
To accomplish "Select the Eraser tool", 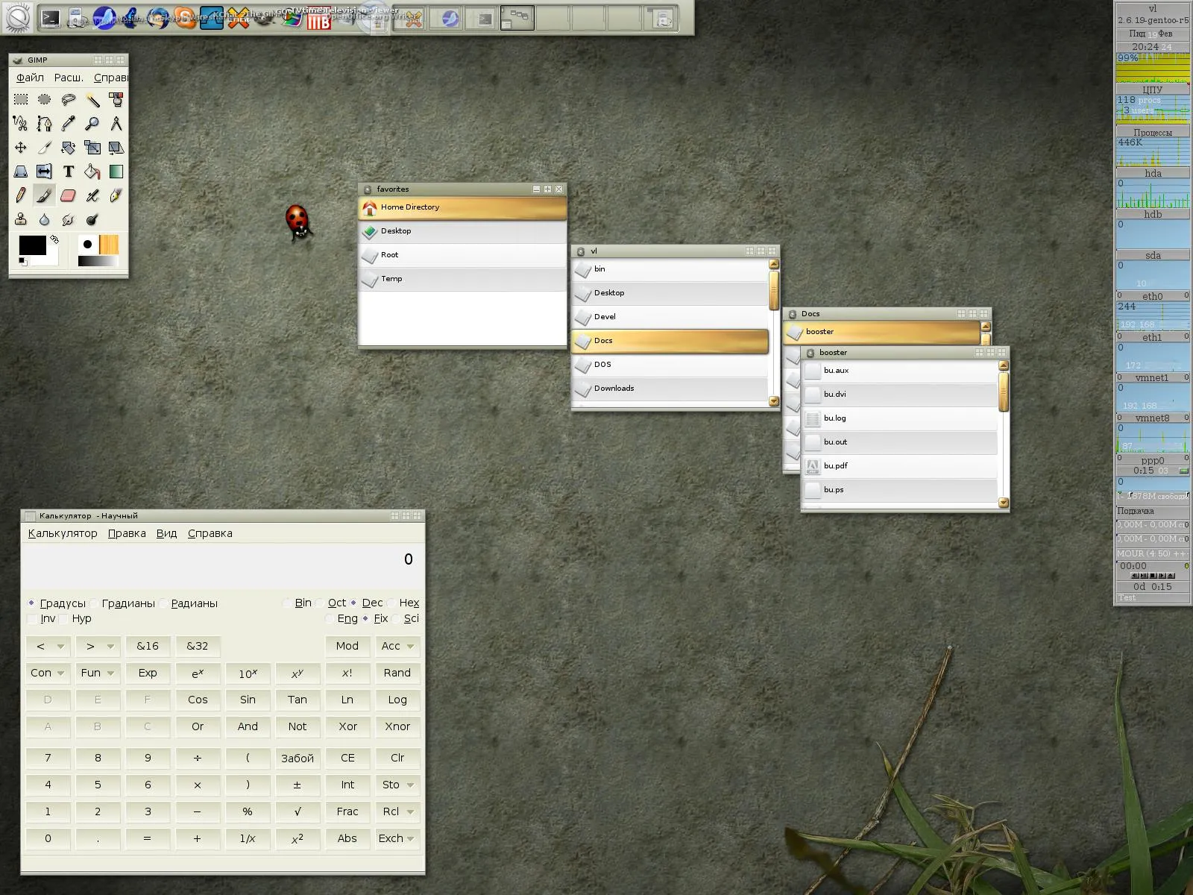I will [x=69, y=195].
